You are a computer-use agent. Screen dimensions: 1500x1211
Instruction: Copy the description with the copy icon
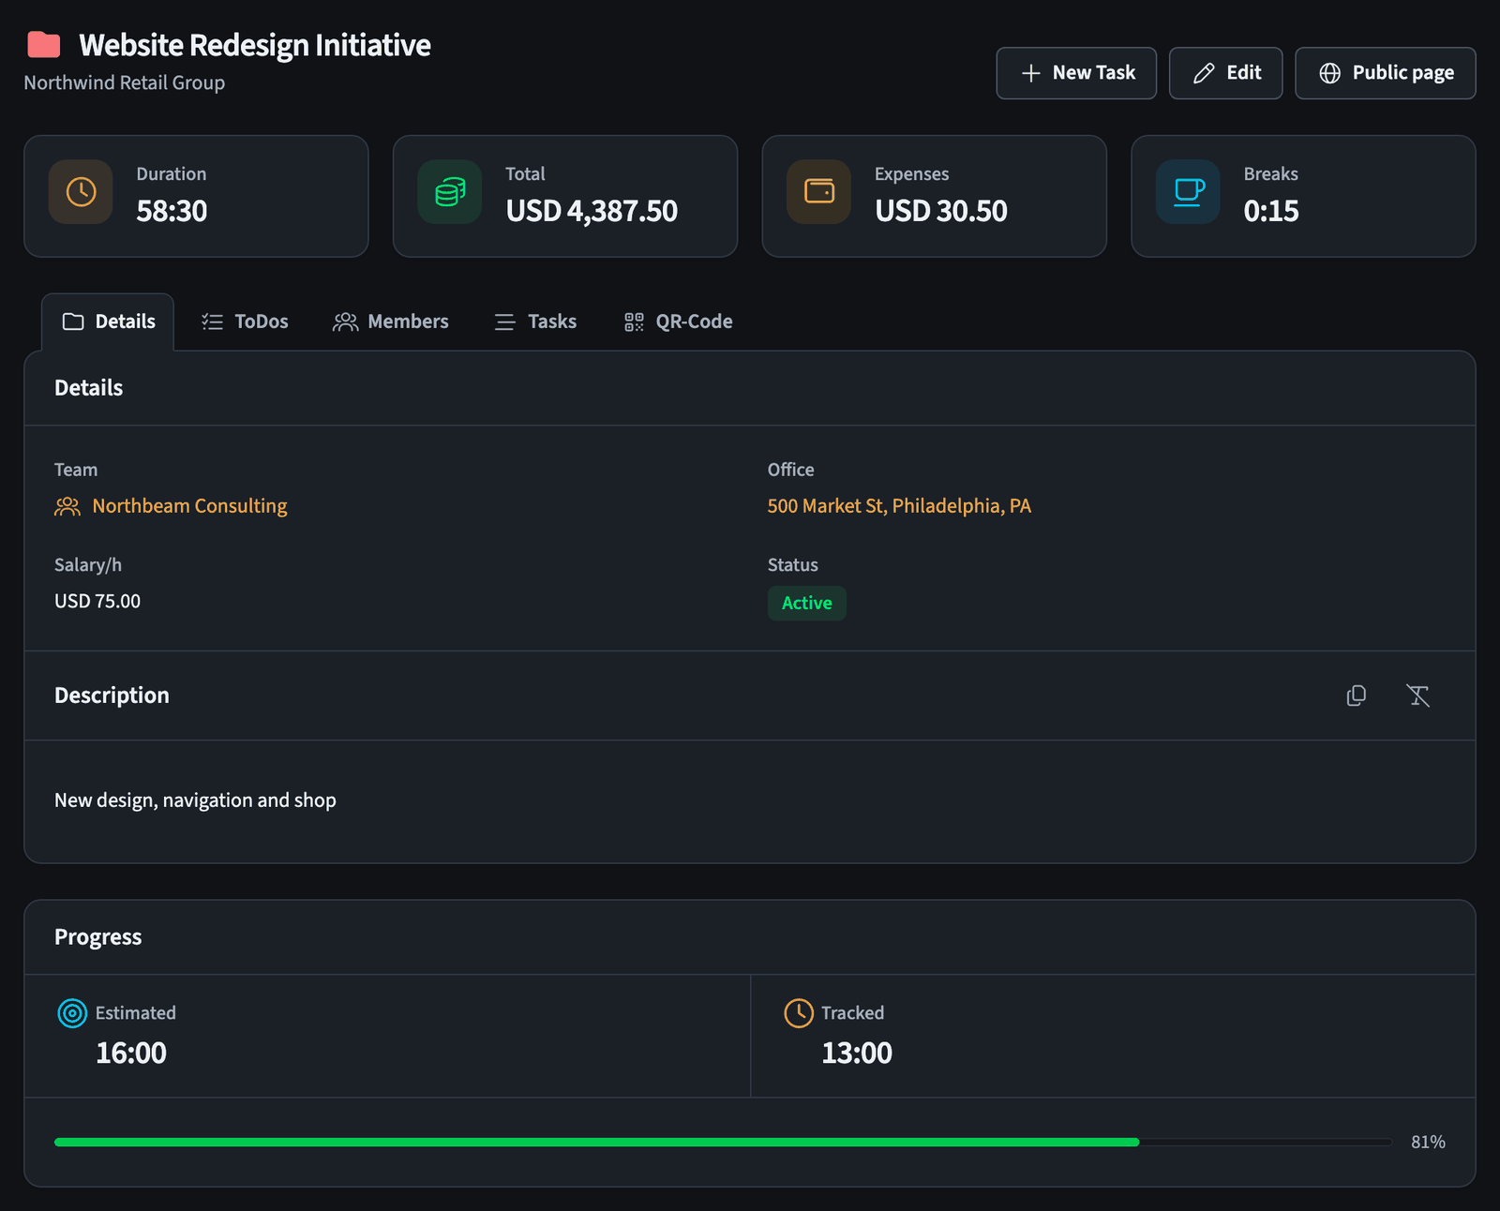click(1357, 695)
